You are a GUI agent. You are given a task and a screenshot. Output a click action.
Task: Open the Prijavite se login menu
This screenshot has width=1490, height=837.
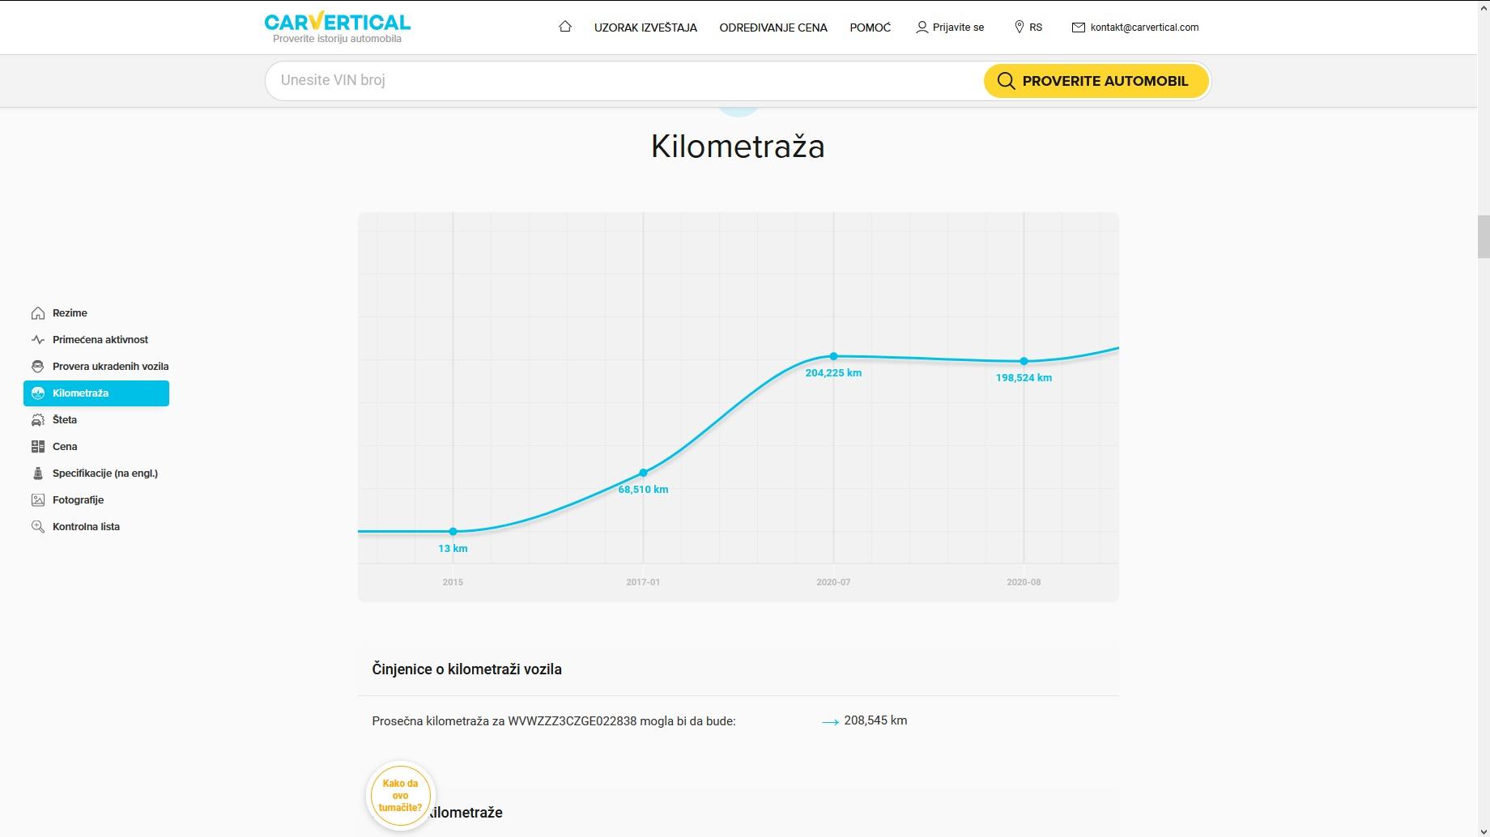(x=950, y=28)
